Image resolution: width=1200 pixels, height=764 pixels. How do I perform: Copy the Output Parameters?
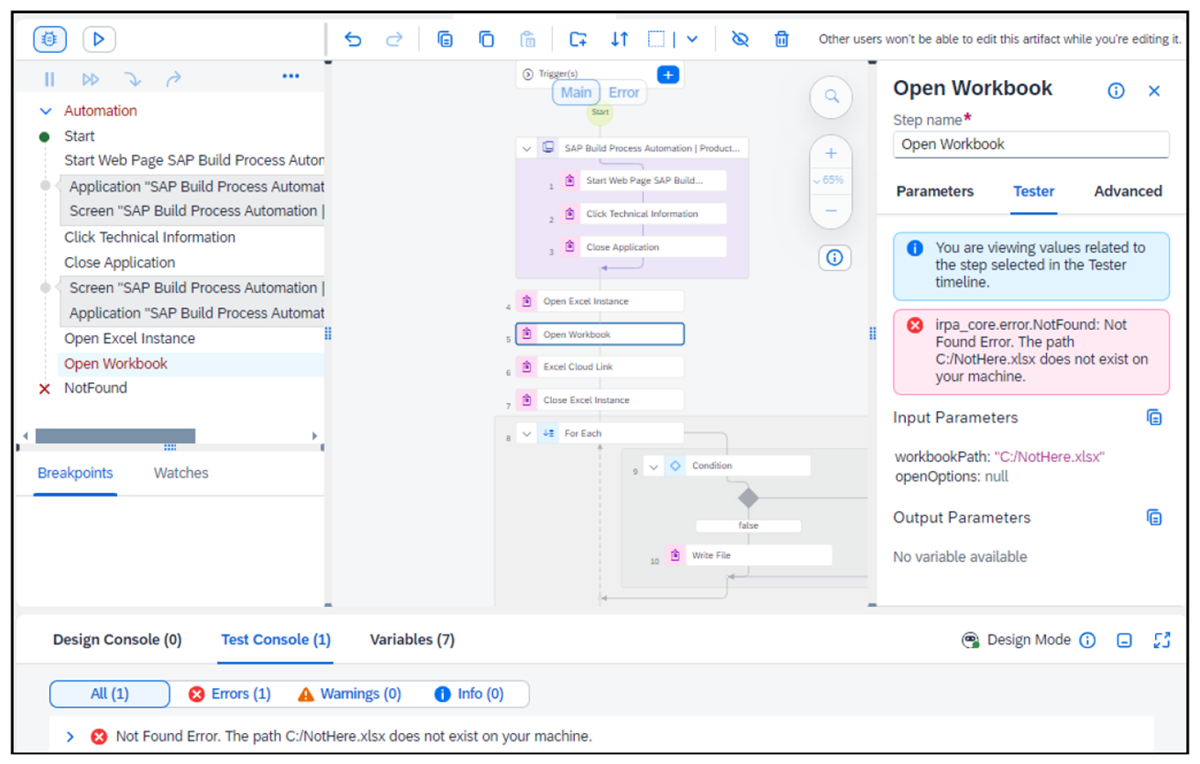pyautogui.click(x=1154, y=518)
